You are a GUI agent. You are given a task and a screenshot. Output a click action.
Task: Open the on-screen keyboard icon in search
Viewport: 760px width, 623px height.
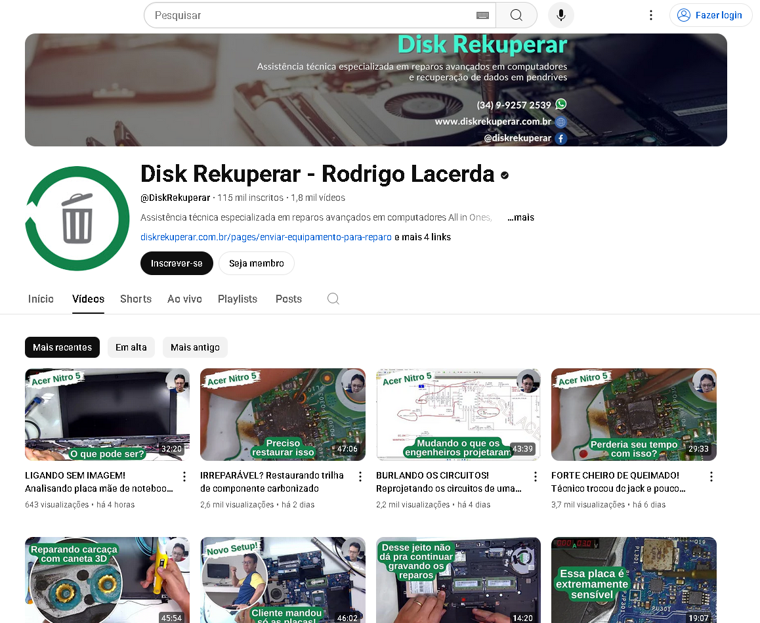tap(482, 16)
